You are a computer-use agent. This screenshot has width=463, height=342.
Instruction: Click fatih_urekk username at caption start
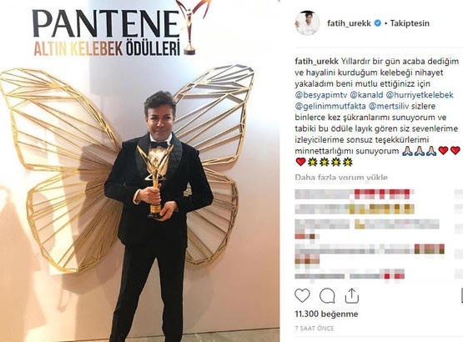[317, 62]
